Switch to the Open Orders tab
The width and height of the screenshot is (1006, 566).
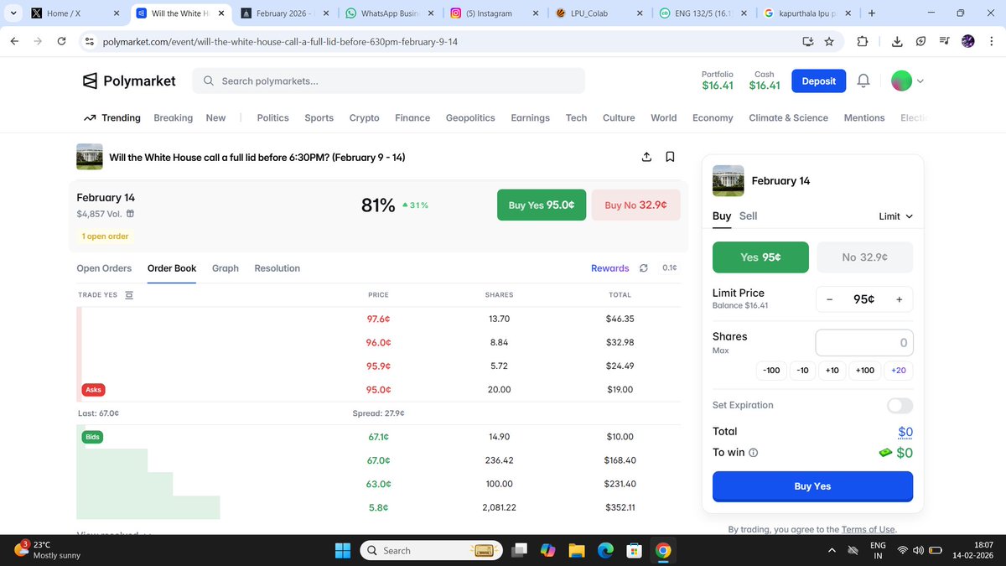pos(104,268)
